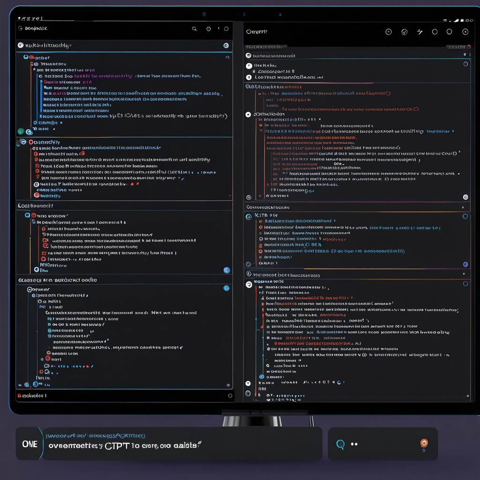Collapse the first left panel via its blue header circle

click(226, 45)
